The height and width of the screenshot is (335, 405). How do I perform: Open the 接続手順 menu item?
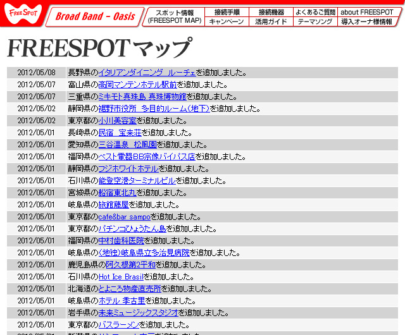(227, 12)
